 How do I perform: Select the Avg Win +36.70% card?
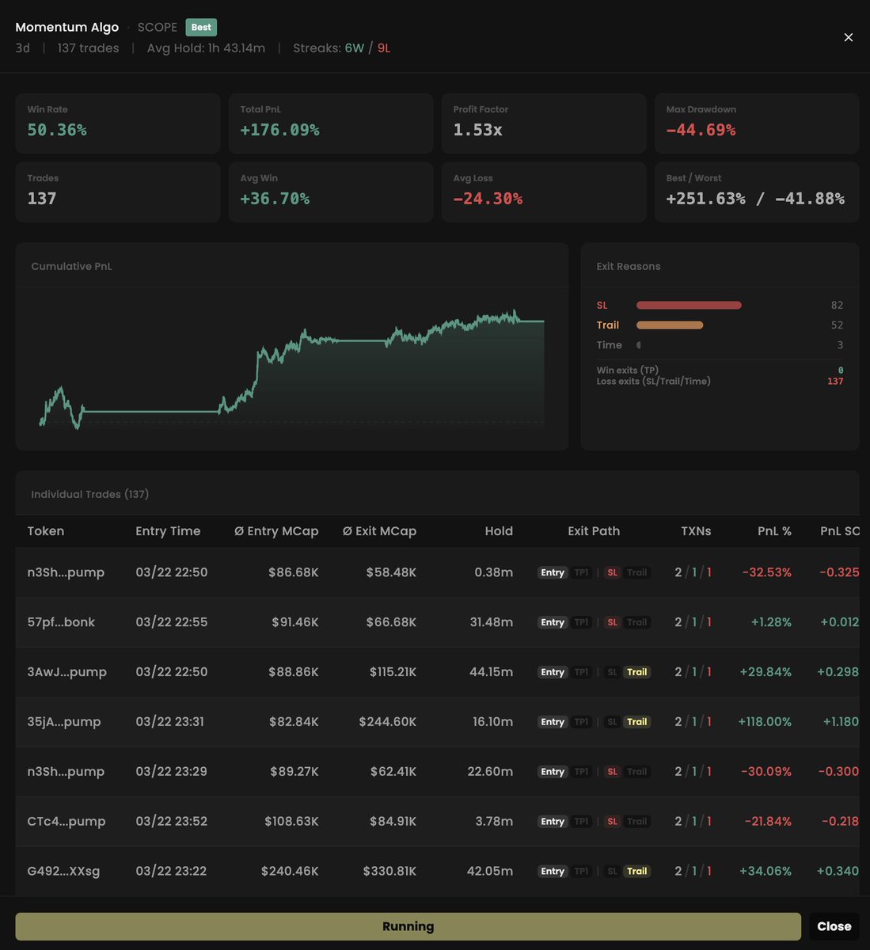pos(331,192)
